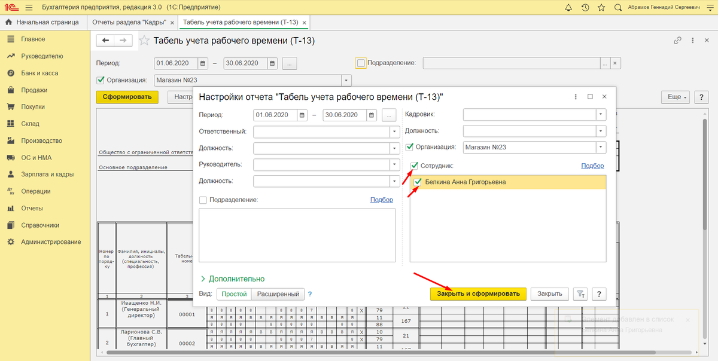Click Производство icon in sidebar

(x=10, y=141)
